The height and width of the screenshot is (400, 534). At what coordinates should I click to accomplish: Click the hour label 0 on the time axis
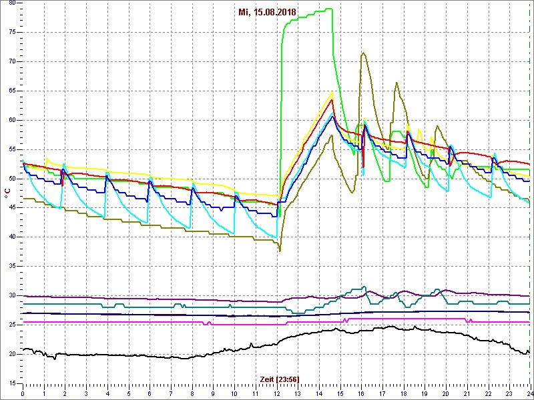pyautogui.click(x=23, y=394)
